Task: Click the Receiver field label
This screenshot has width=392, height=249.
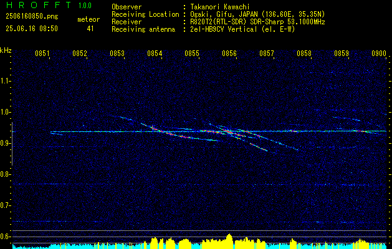Action: (x=127, y=22)
